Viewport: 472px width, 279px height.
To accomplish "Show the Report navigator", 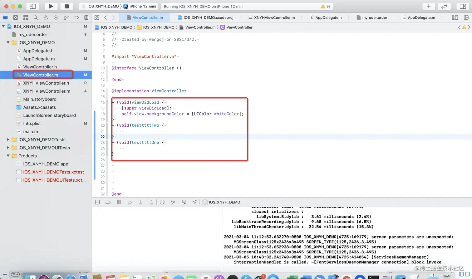I will point(86,17).
